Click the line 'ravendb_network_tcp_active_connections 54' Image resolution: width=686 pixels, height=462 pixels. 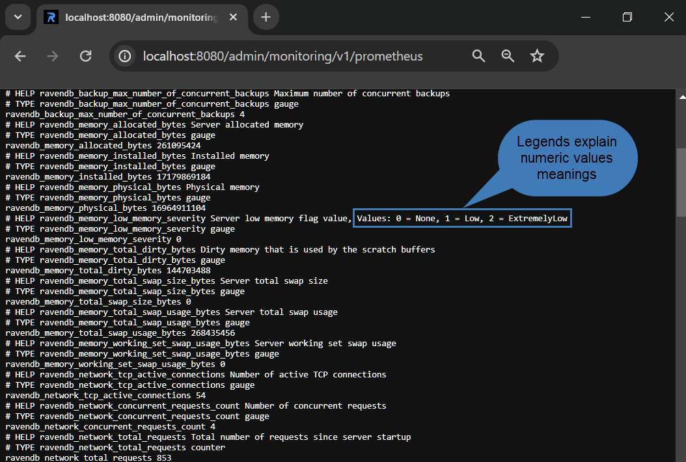coord(105,396)
